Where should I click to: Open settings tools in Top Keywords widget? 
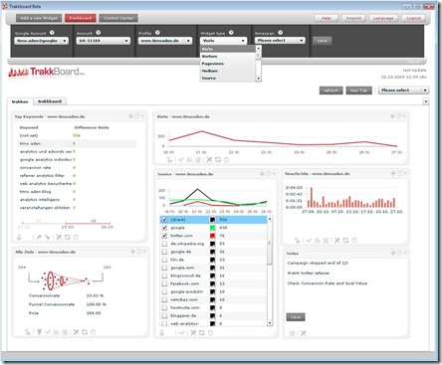[59, 237]
